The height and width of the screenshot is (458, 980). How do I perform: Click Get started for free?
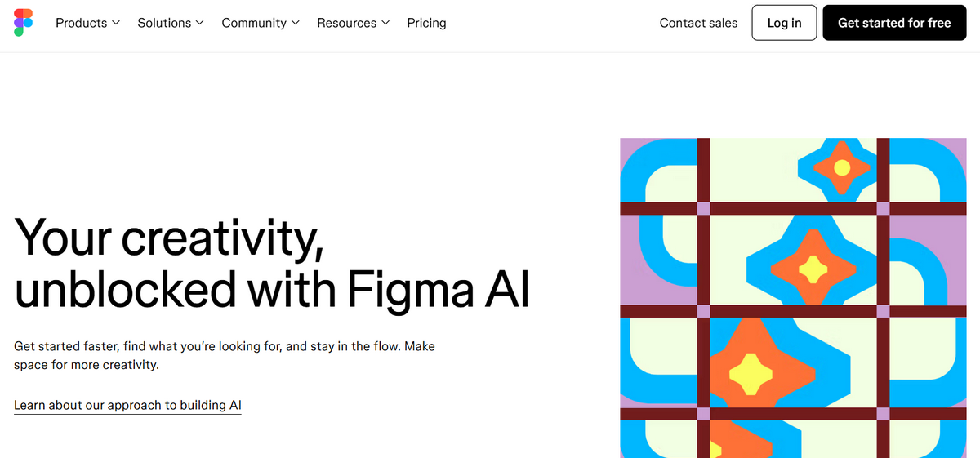point(894,23)
